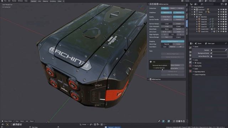Set Blend Mode to Hashed
Image resolution: width=228 pixels, height=128 pixels.
coord(178,29)
